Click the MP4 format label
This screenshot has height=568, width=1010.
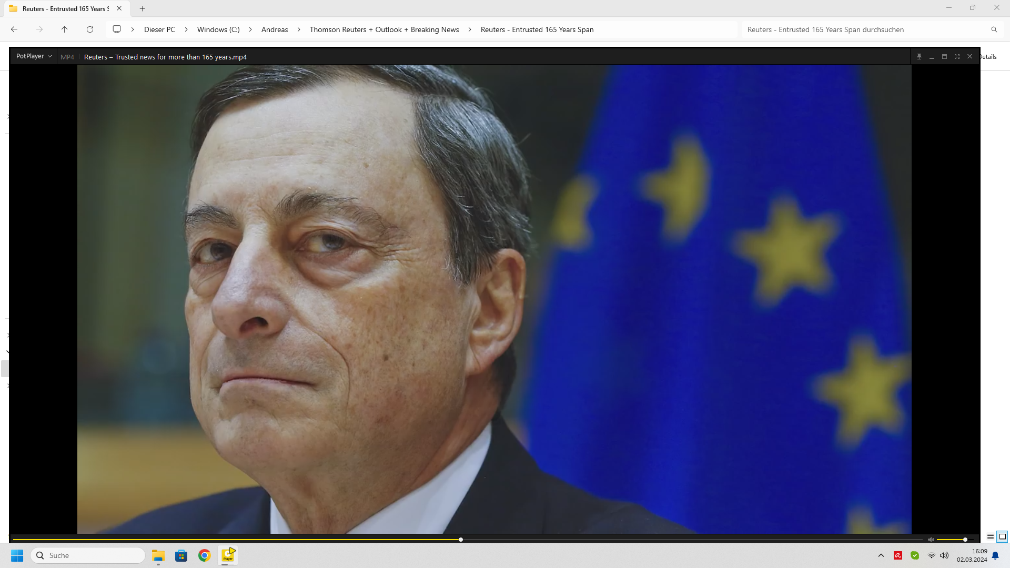pyautogui.click(x=67, y=57)
